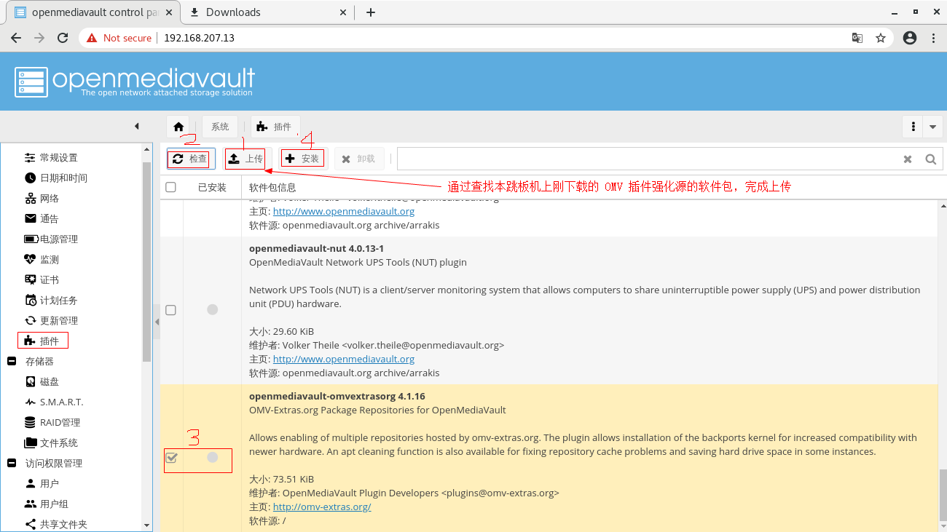
Task: Click the 卸载 uninstall button
Action: pyautogui.click(x=358, y=159)
